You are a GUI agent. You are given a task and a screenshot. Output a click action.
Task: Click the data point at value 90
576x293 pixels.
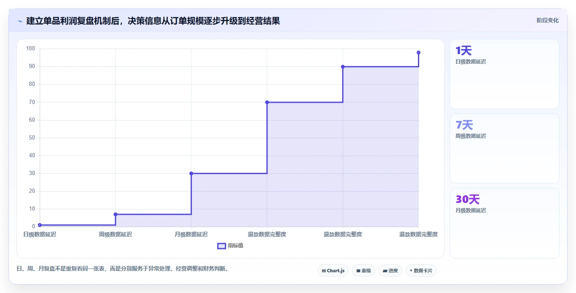pos(343,67)
